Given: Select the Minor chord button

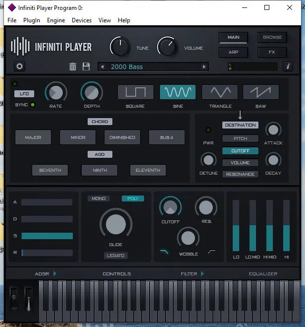Looking at the screenshot, I should [x=78, y=137].
